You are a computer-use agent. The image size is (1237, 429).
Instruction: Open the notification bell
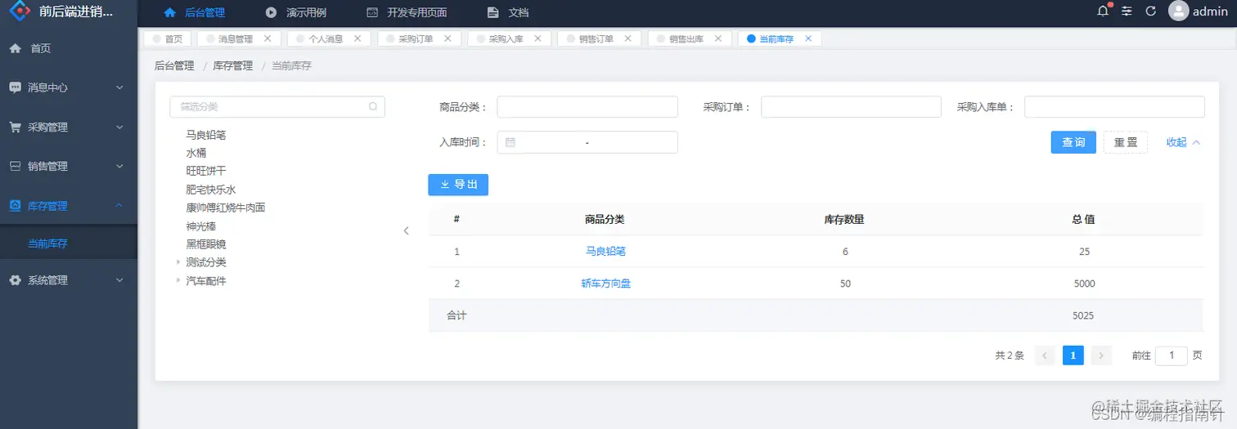tap(1104, 11)
